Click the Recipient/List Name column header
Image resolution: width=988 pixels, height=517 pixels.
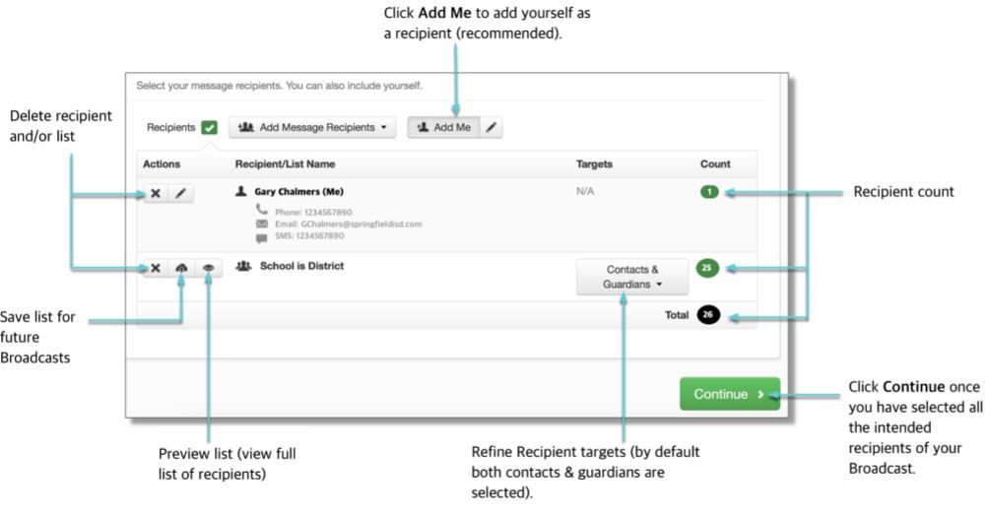coord(285,163)
